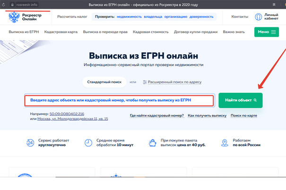Open the владельца check link
The image size is (286, 190).
click(153, 17)
